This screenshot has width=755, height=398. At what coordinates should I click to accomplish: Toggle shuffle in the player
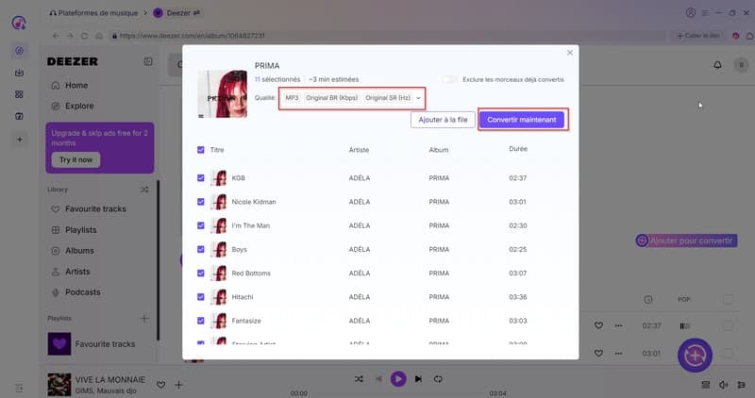coord(359,379)
